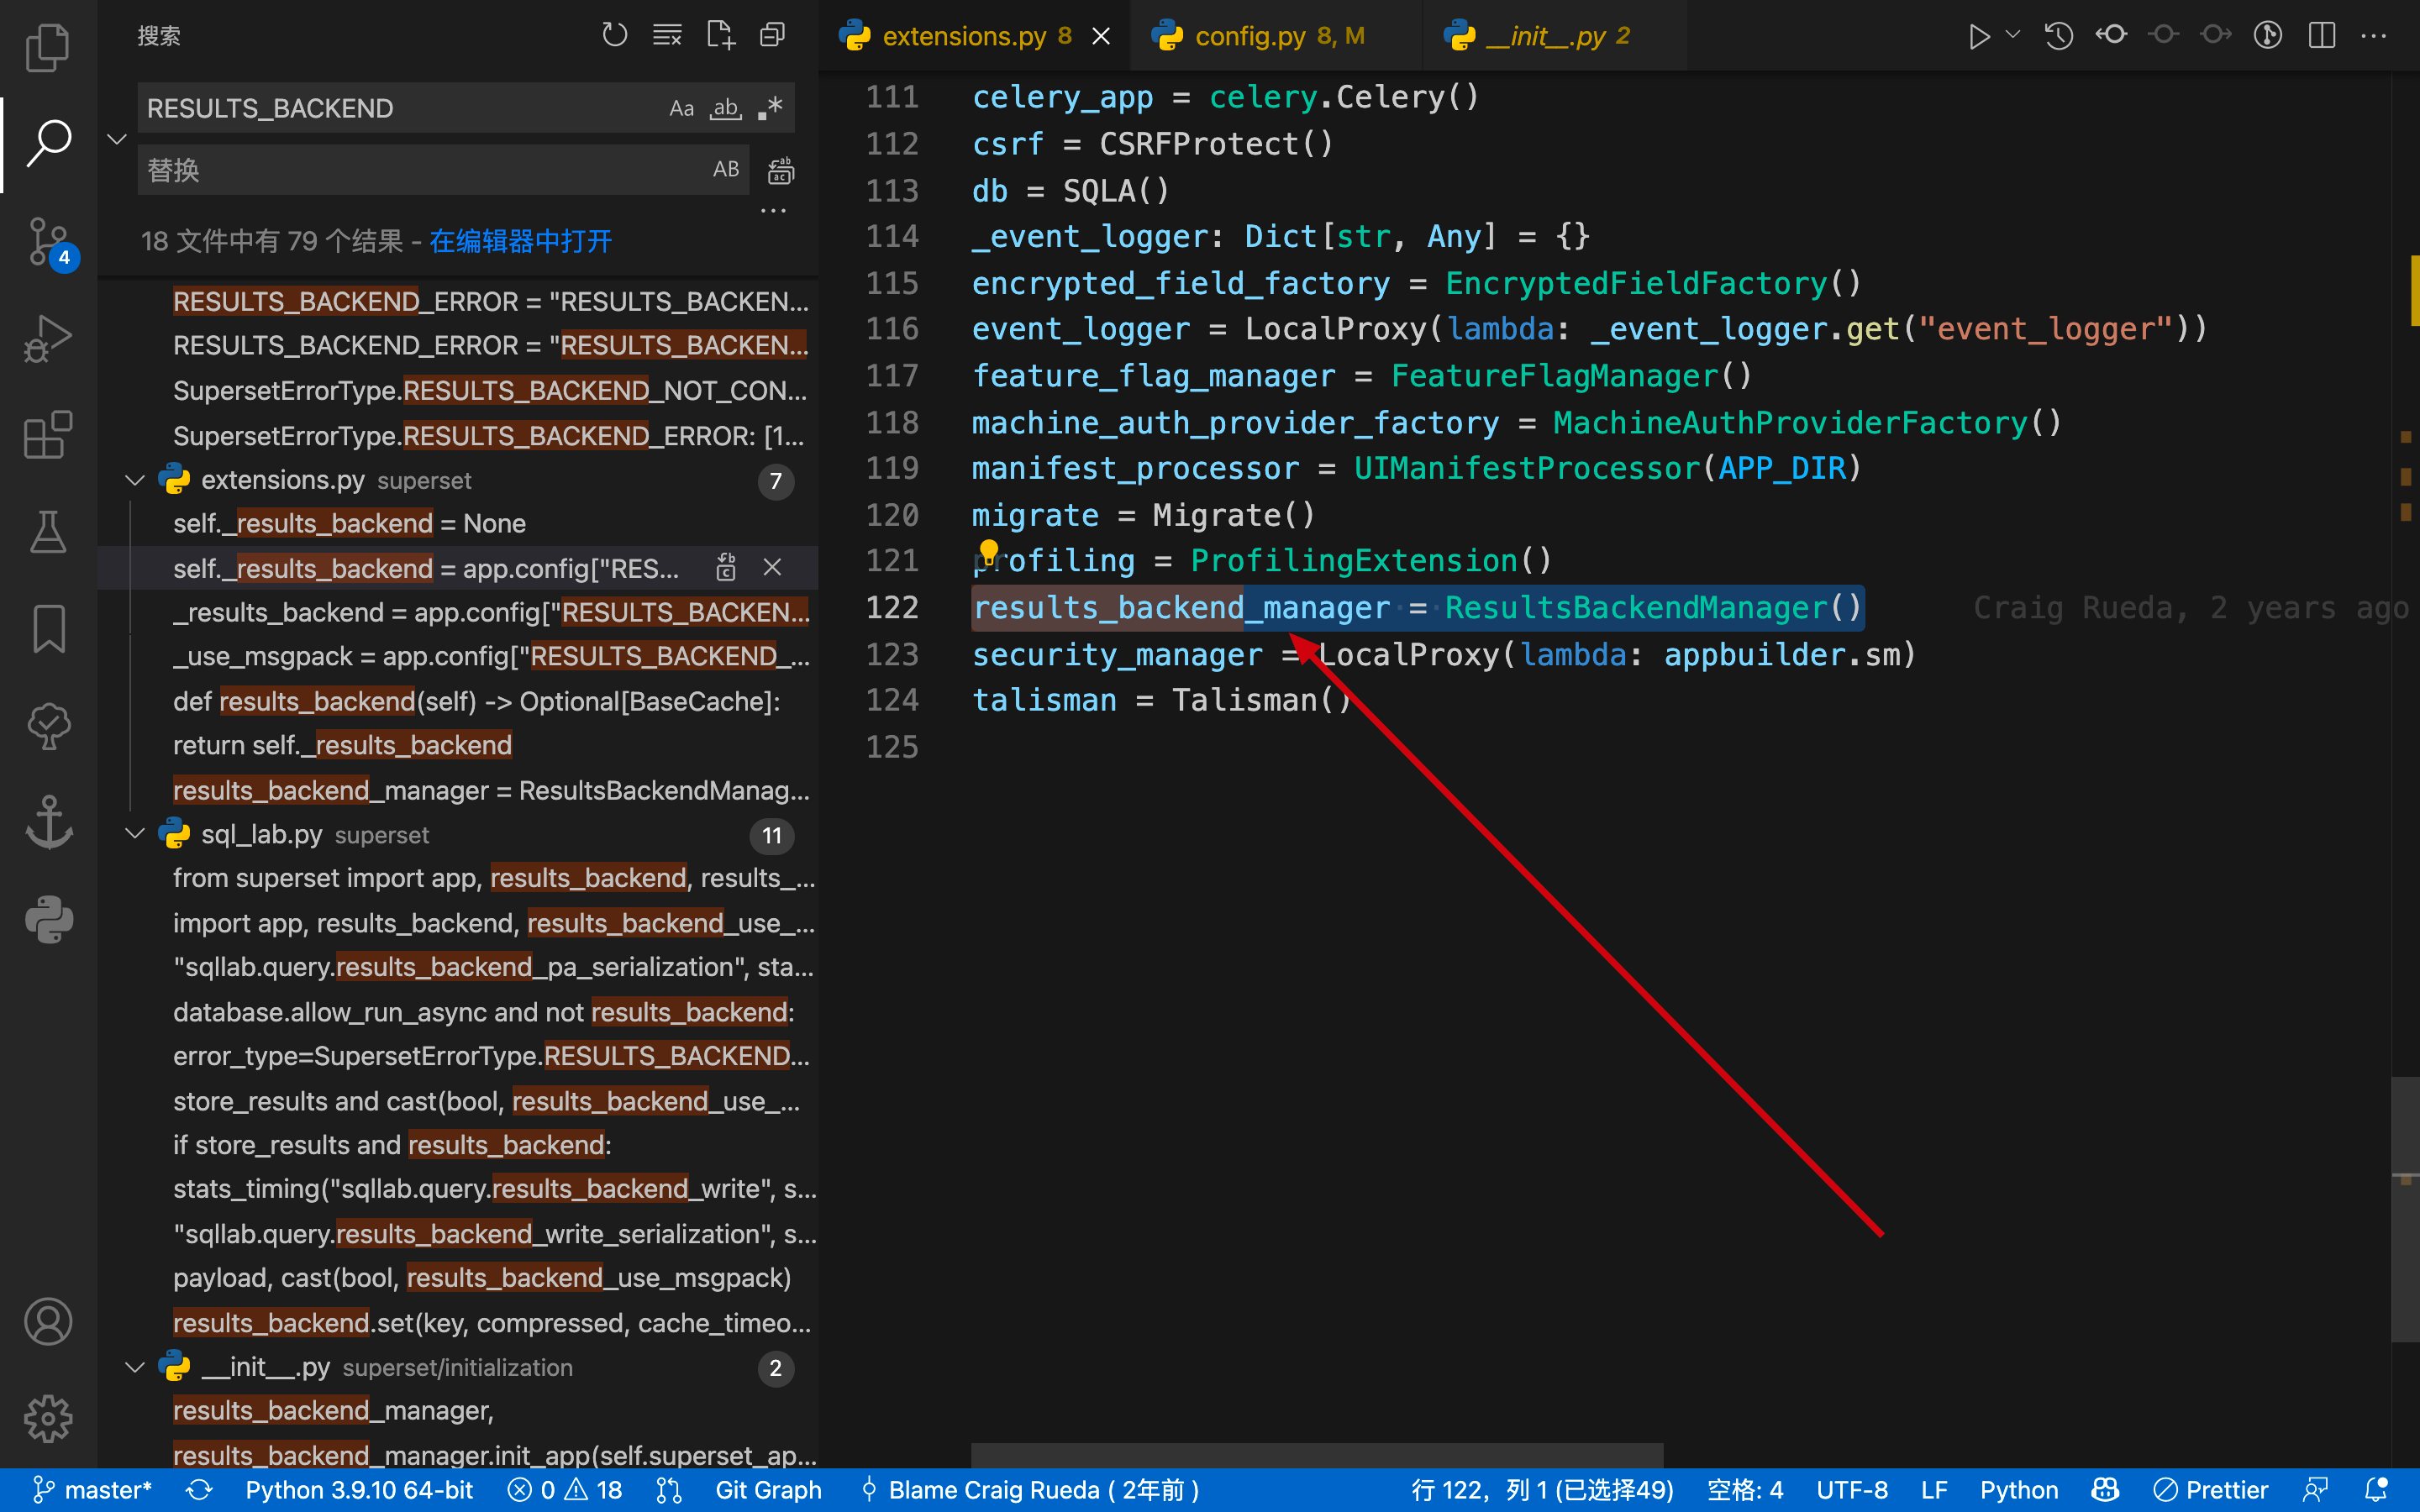Run the Python file with the play button
This screenshot has height=1512, width=2420.
click(x=1979, y=36)
